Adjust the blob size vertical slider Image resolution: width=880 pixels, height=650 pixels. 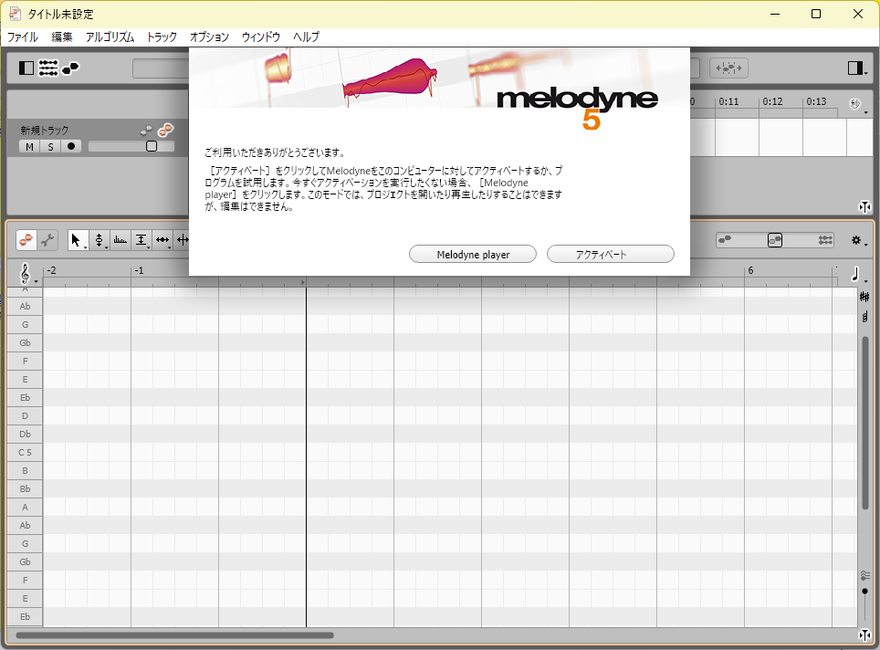pos(864,591)
